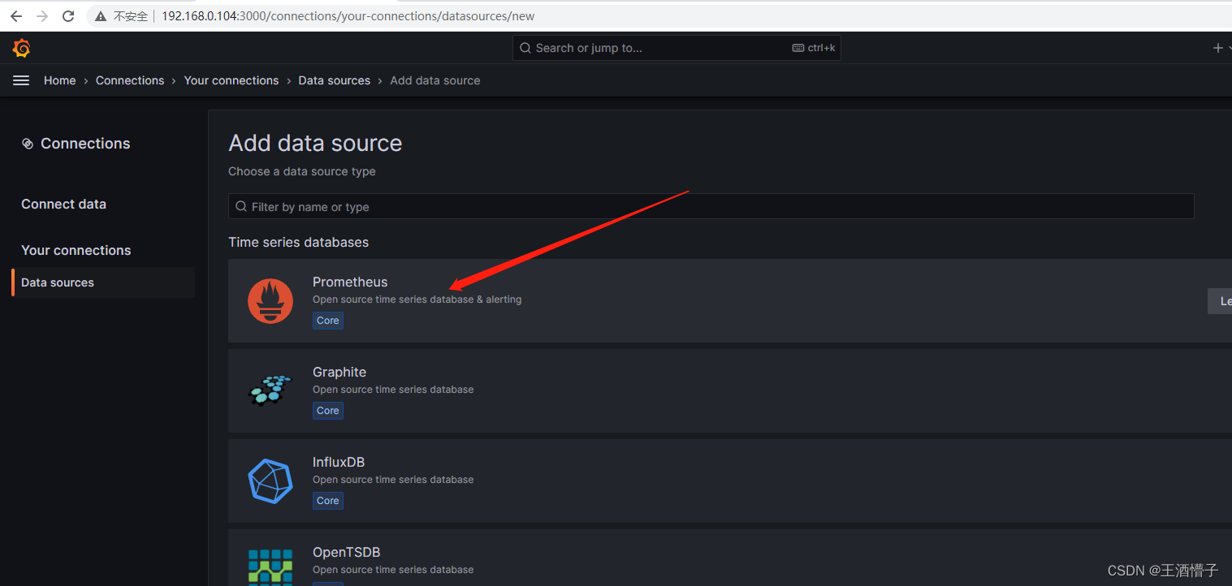This screenshot has height=586, width=1232.
Task: Click the search icon in top search bar
Action: (x=526, y=48)
